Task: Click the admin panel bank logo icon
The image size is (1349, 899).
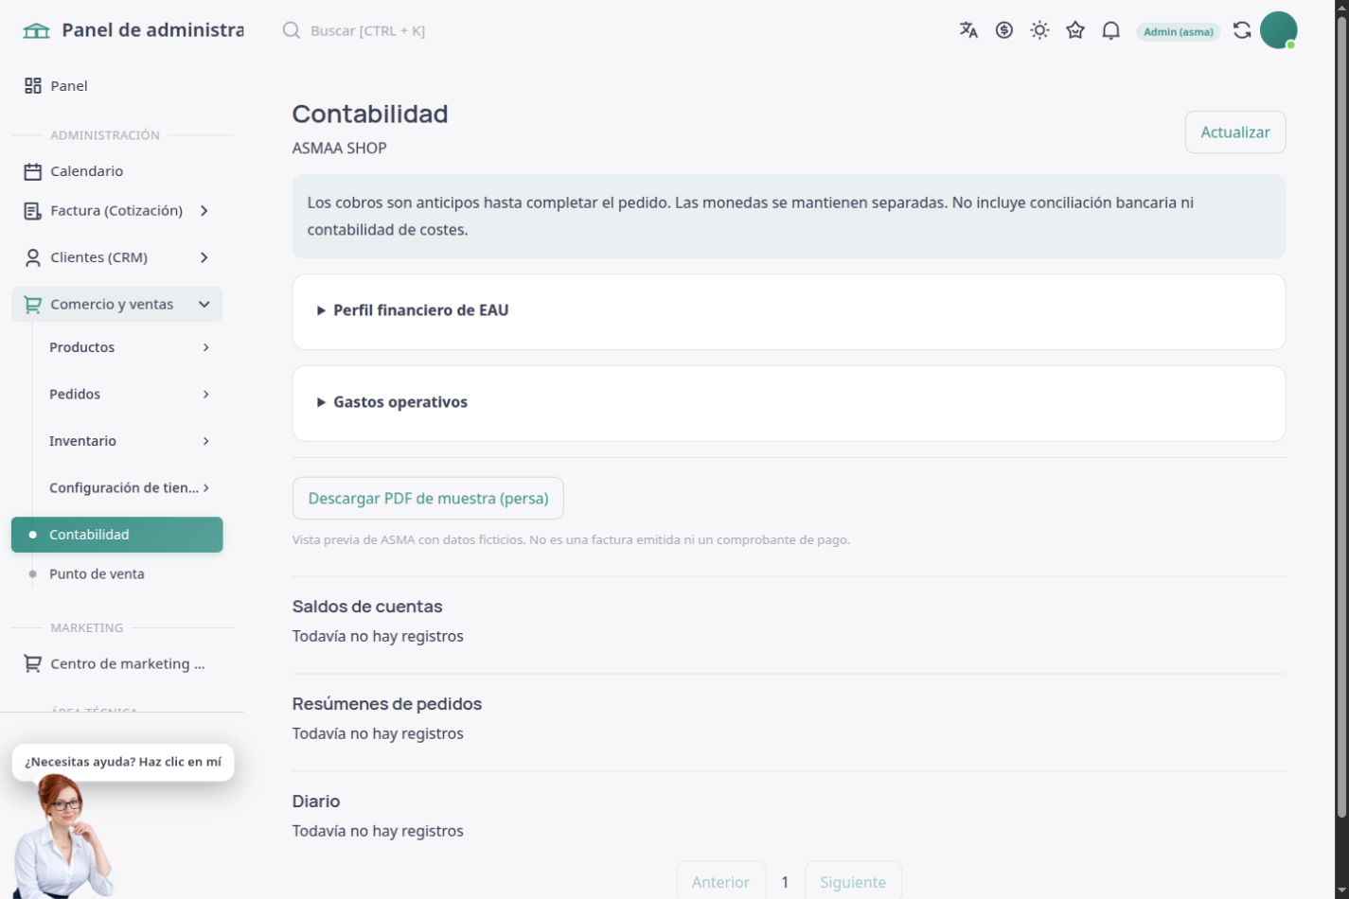Action: tap(36, 30)
